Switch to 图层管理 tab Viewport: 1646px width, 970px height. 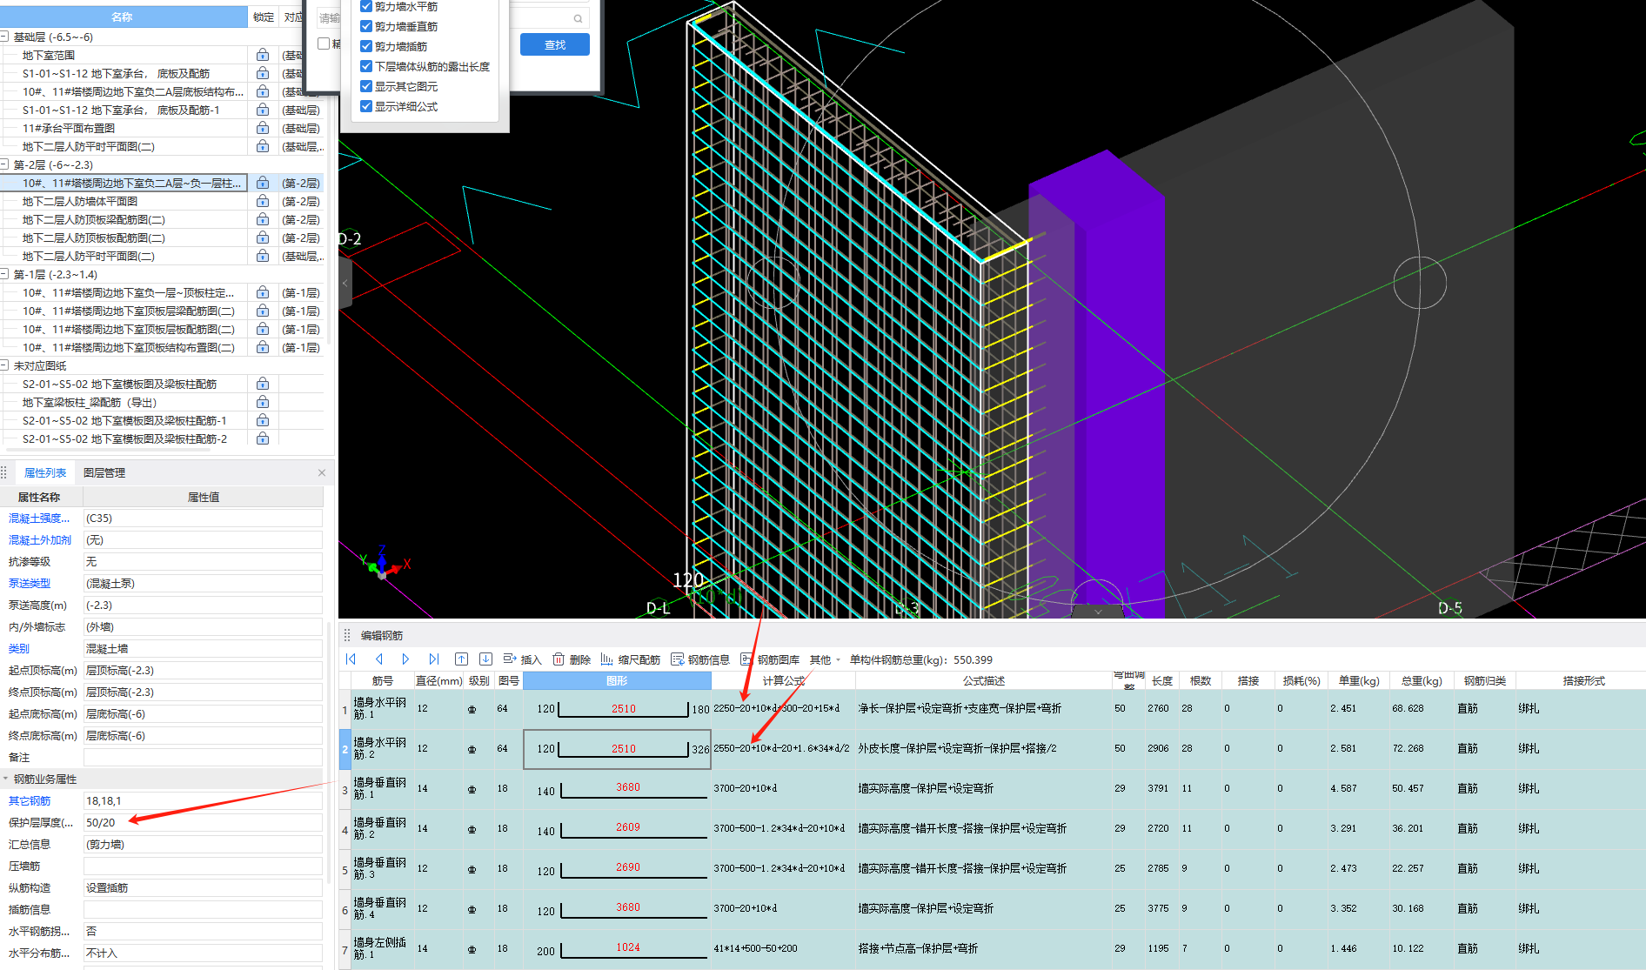pos(104,472)
